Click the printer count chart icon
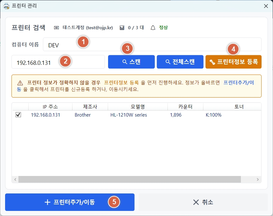273x216 pixels. (x=122, y=28)
